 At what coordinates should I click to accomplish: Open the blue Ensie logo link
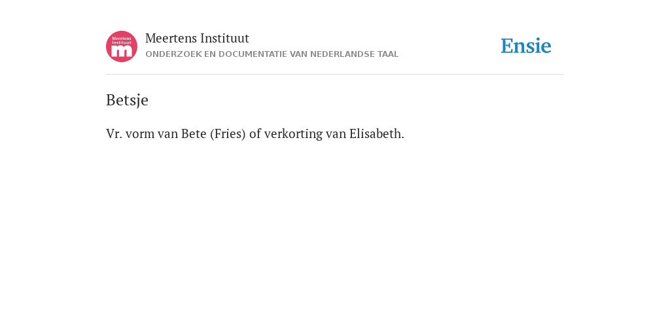(526, 46)
